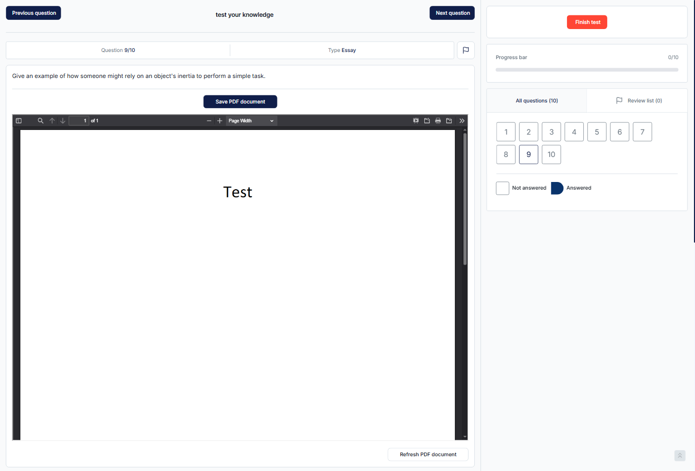Click the scroll-to-top arrow icon
This screenshot has width=695, height=471.
[680, 456]
